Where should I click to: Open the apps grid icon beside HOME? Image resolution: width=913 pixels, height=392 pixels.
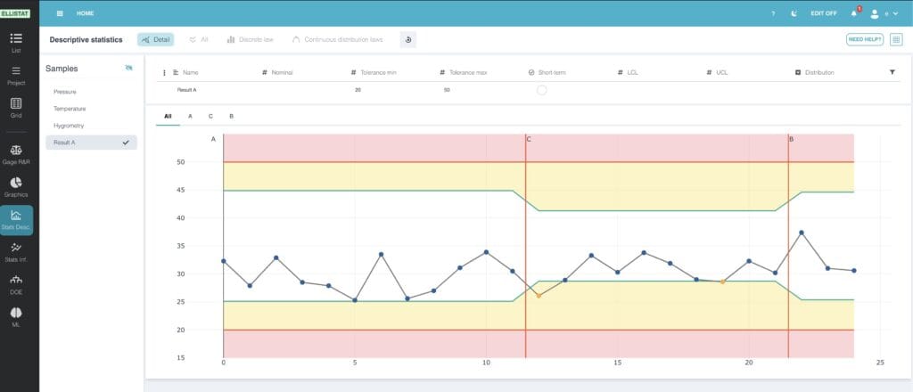click(60, 13)
